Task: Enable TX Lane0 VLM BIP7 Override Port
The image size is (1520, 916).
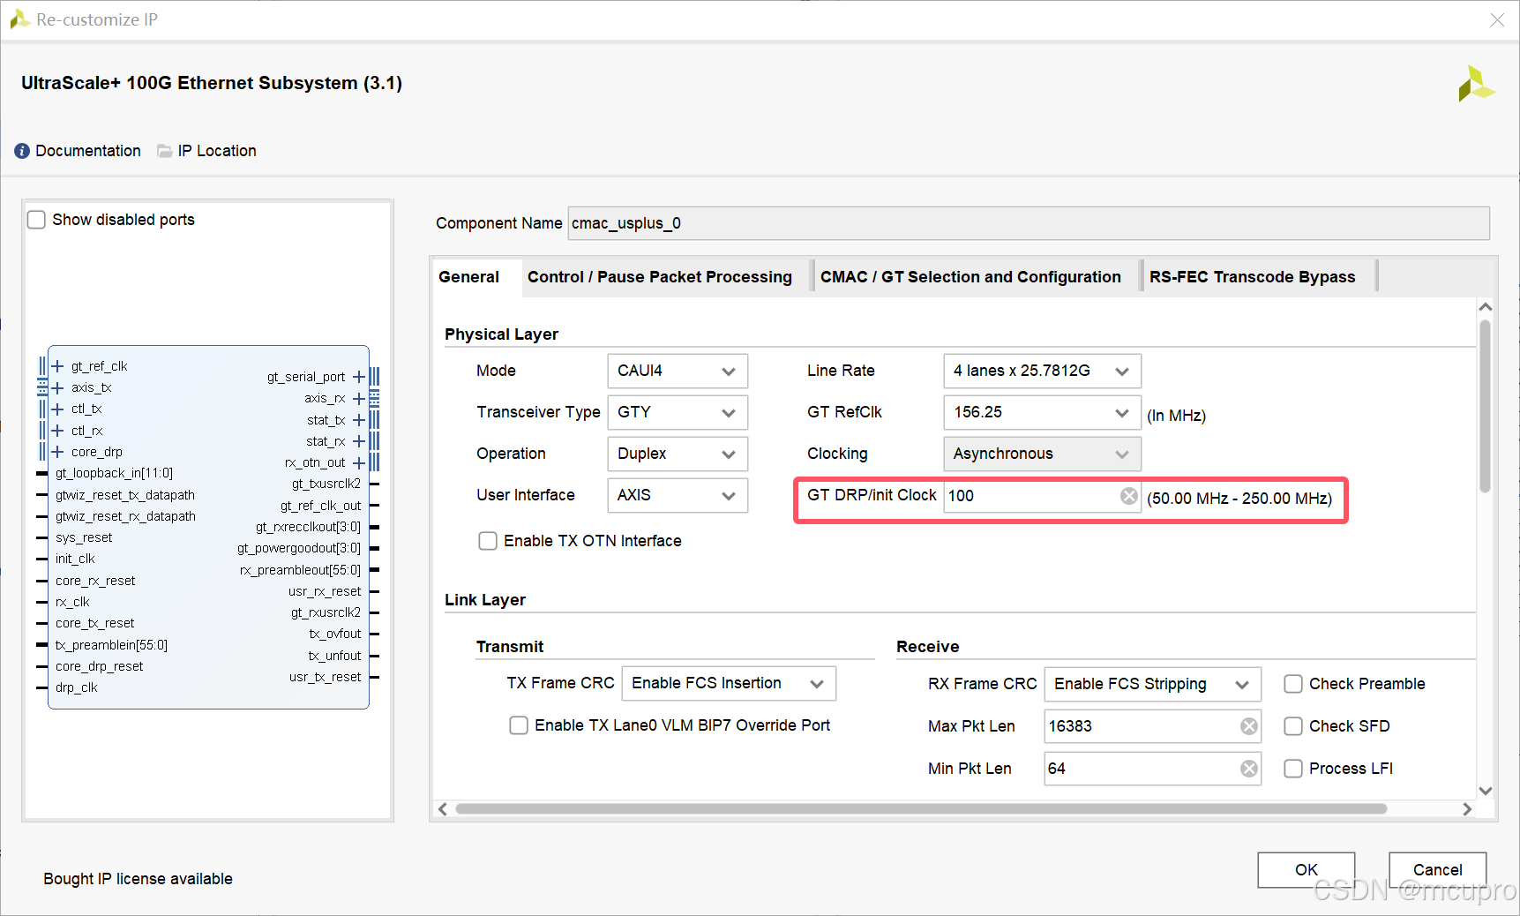Action: [x=519, y=725]
